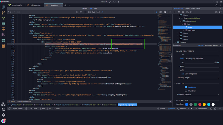Viewport: 223px width, 125px height.
Task: Expand the Card Body tree node
Action: coord(184,30)
